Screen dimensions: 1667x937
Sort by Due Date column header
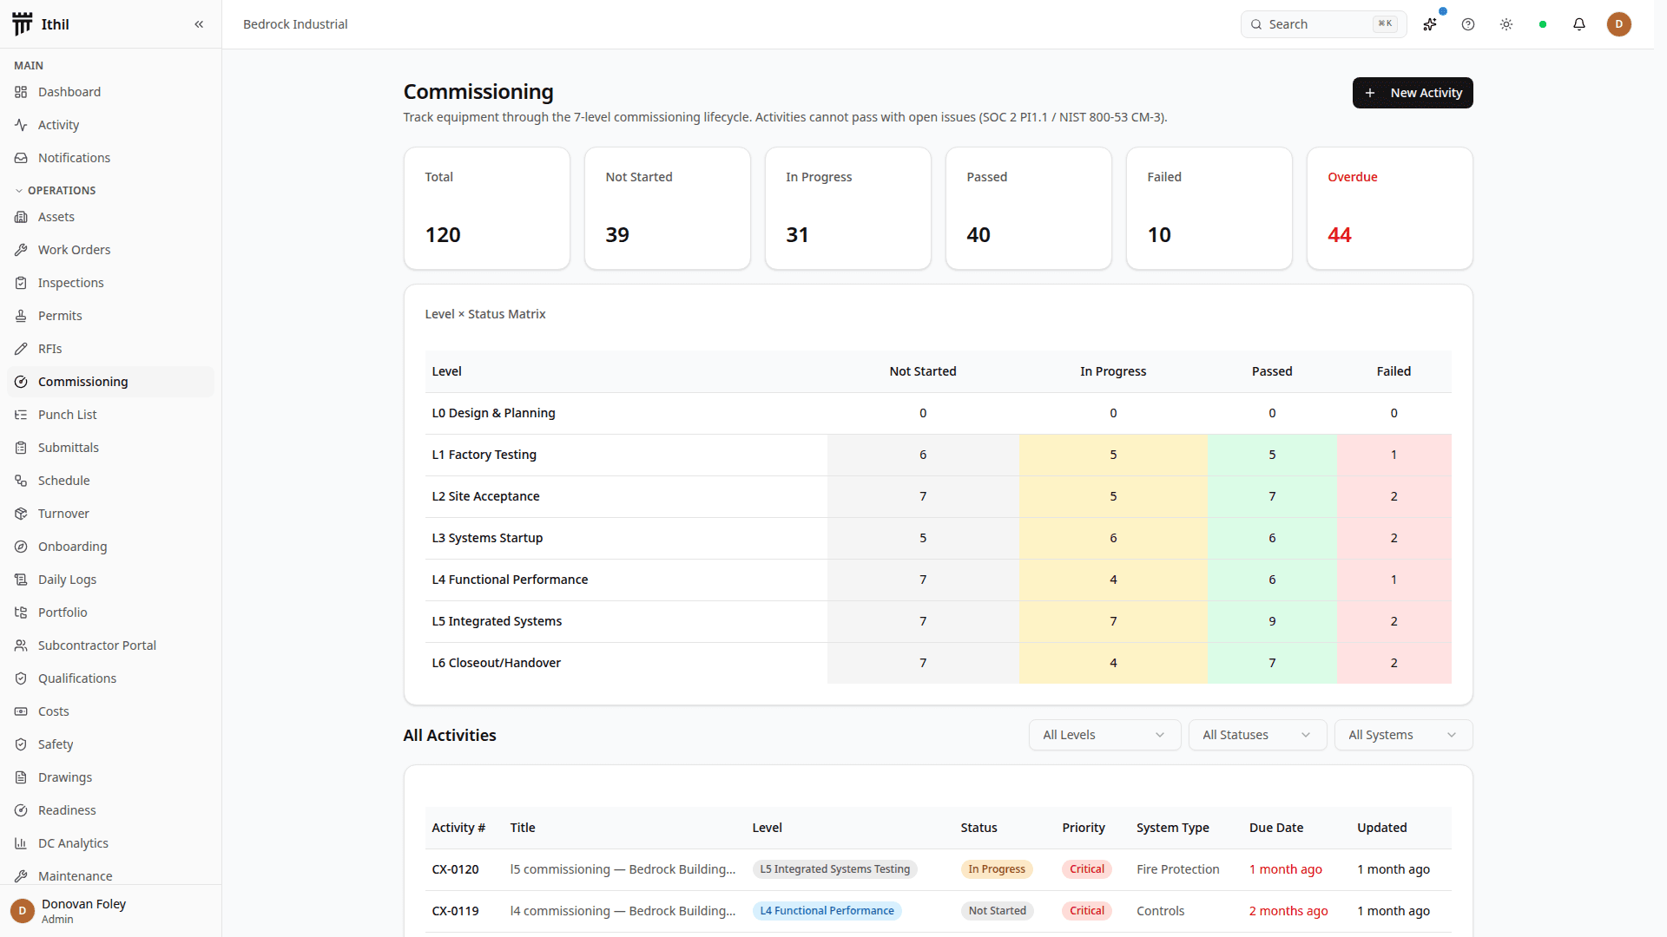[x=1275, y=828]
